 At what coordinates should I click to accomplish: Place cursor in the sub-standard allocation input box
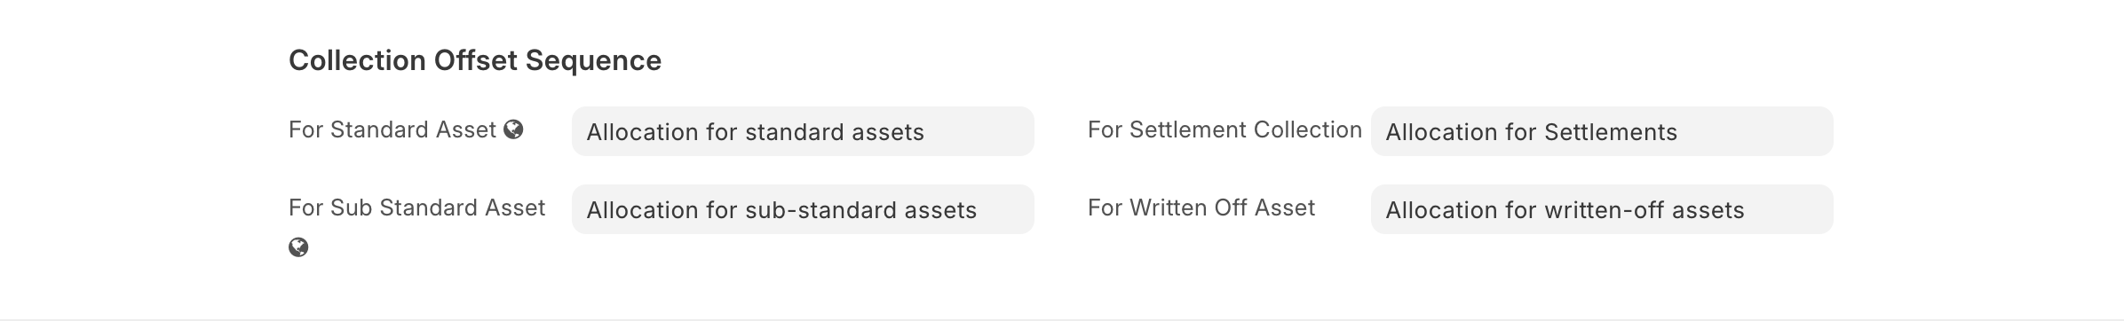(x=803, y=209)
